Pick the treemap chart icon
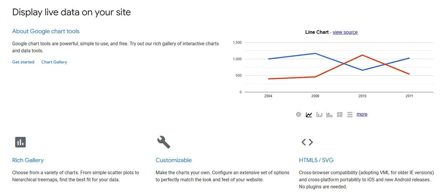 [340, 115]
